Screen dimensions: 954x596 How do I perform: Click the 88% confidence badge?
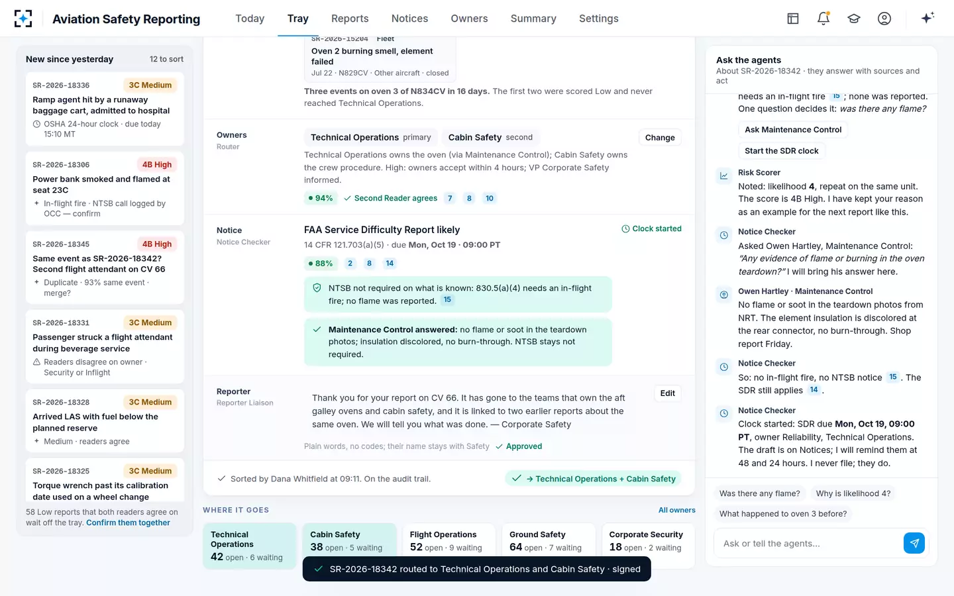pyautogui.click(x=321, y=264)
